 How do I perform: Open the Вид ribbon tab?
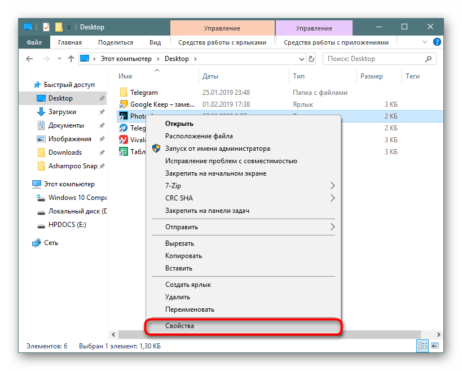[155, 42]
